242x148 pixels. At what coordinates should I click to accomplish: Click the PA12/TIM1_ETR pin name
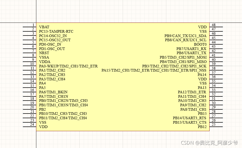pyautogui.click(x=192, y=92)
